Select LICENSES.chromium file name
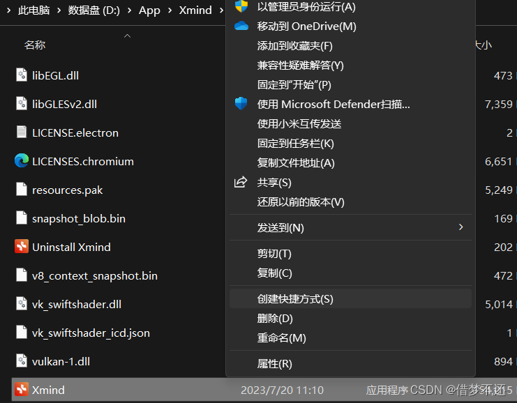Viewport: 517px width, 403px height. [83, 162]
